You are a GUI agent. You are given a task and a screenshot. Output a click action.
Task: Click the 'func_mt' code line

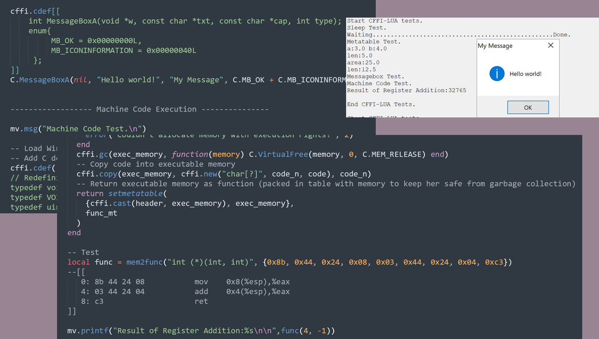point(102,213)
